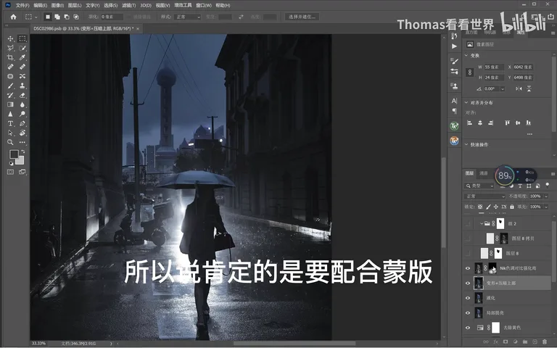
Task: Click the Flip Vertical icon in Properties
Action: (529, 88)
